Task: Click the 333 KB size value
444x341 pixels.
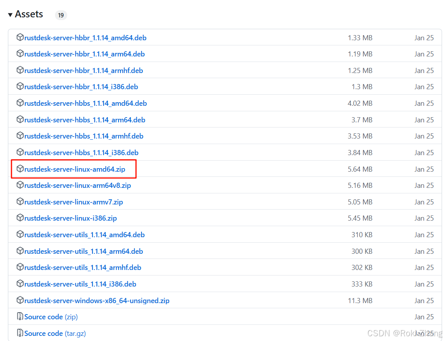Action: pos(362,284)
